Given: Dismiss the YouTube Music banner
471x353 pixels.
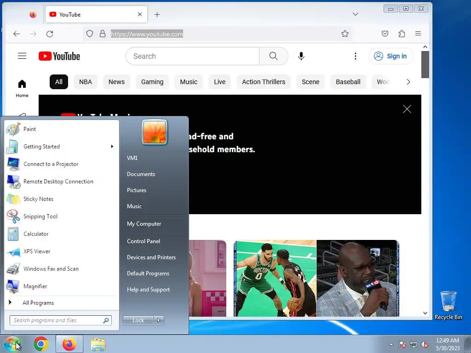Looking at the screenshot, I should 407,109.
